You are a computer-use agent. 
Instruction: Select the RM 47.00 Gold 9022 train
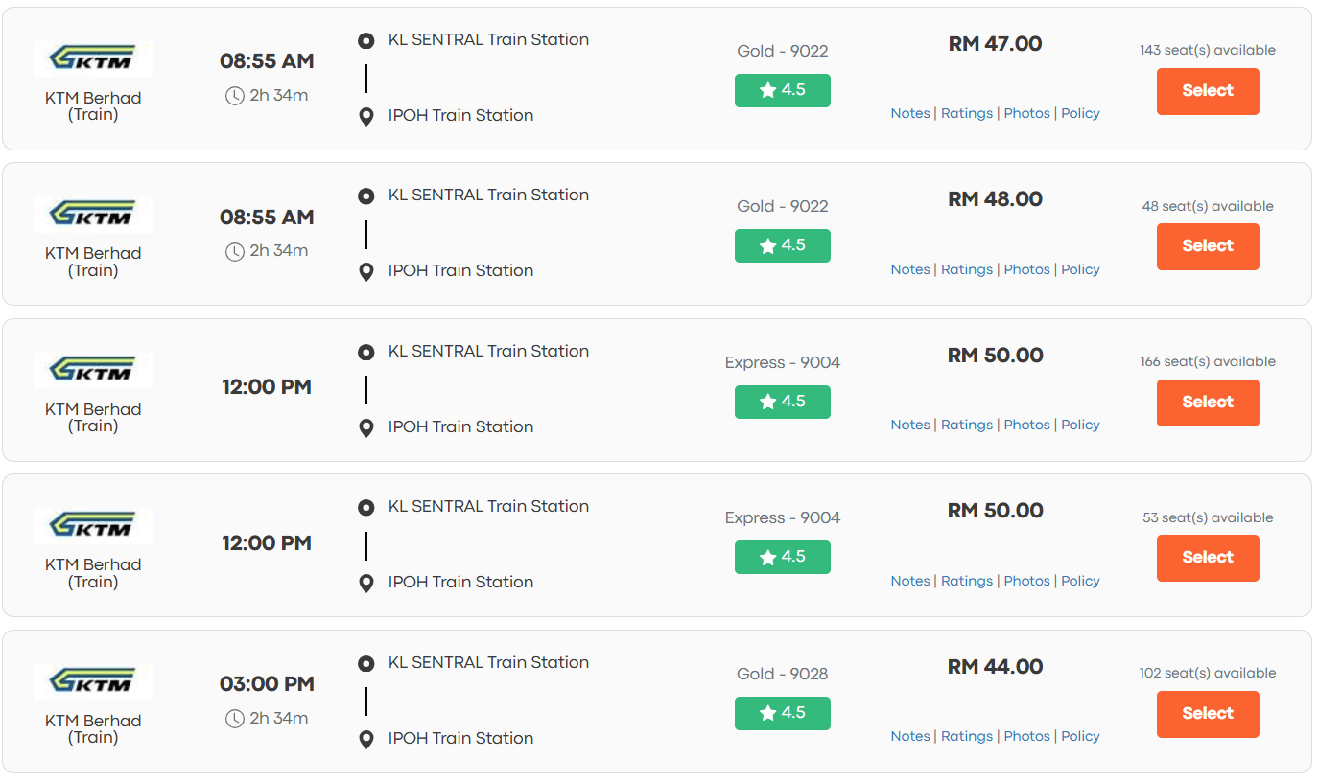[x=1208, y=91]
